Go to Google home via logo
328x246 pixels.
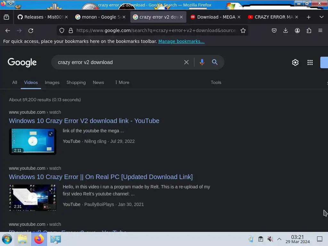tap(22, 62)
